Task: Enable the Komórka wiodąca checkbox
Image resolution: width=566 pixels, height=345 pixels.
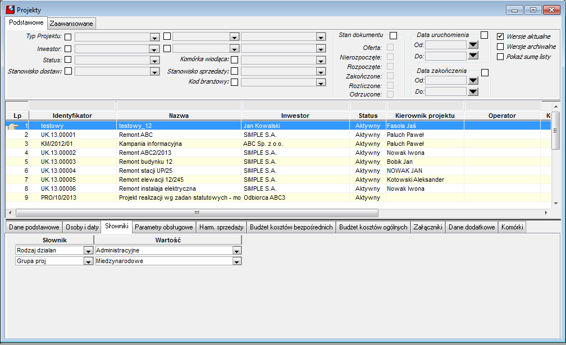Action: (x=234, y=60)
